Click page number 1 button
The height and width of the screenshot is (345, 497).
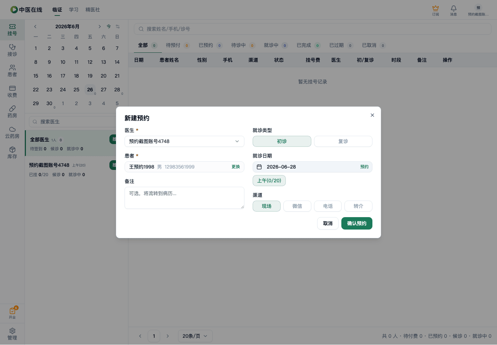154,336
